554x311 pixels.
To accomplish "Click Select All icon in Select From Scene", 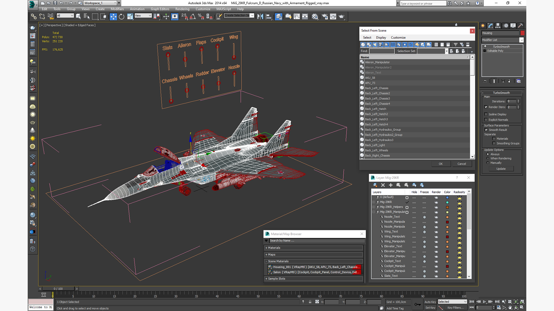I will click(x=436, y=44).
